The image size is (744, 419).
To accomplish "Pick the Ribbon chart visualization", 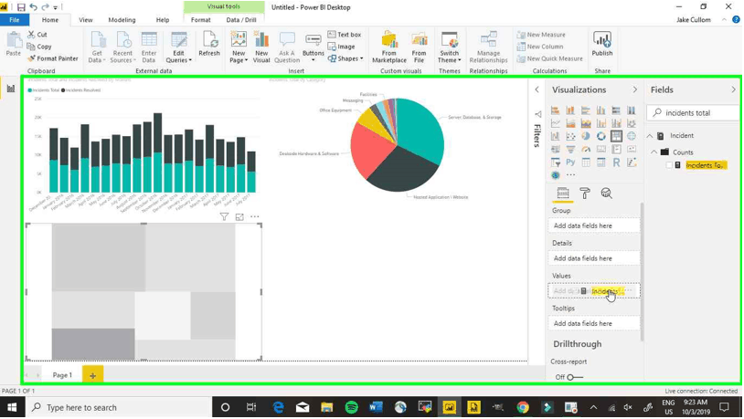I will (x=632, y=123).
